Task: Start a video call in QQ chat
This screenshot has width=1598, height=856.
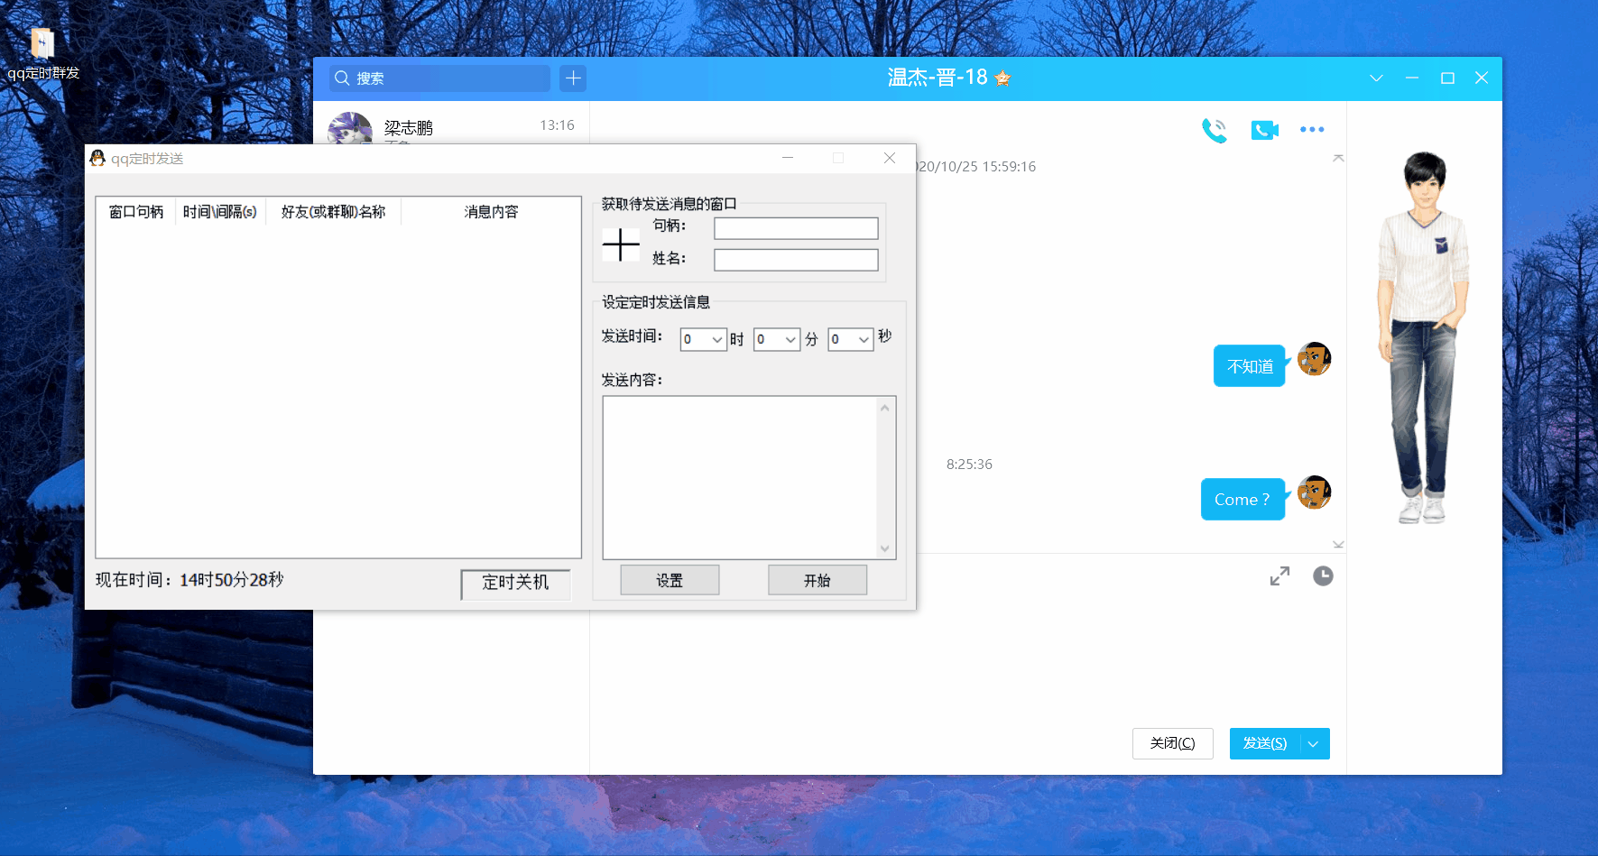Action: click(1265, 131)
